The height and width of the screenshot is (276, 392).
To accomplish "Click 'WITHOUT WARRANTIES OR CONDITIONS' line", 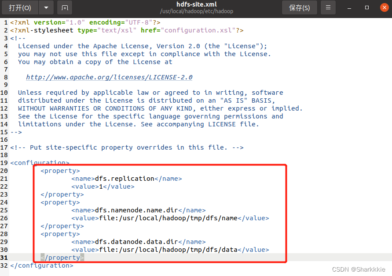I will (x=160, y=108).
